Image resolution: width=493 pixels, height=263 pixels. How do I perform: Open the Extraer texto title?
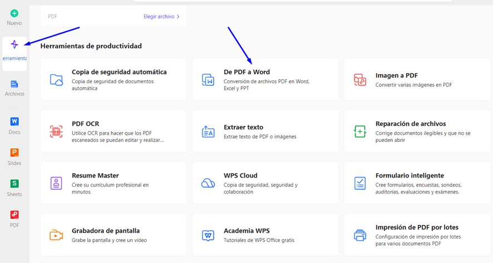tap(243, 127)
